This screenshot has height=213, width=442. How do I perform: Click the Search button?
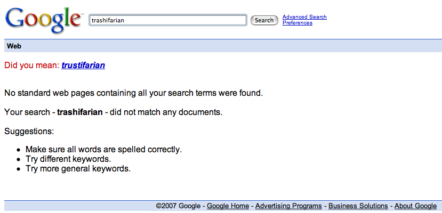(x=264, y=20)
